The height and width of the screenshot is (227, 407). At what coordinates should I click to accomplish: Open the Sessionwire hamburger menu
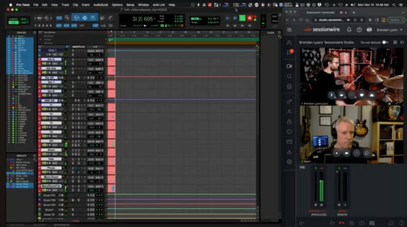click(289, 30)
